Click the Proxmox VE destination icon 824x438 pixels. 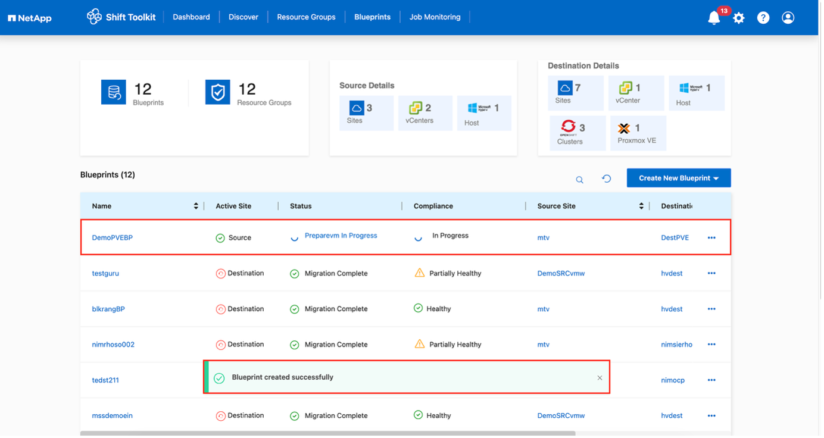pos(624,128)
